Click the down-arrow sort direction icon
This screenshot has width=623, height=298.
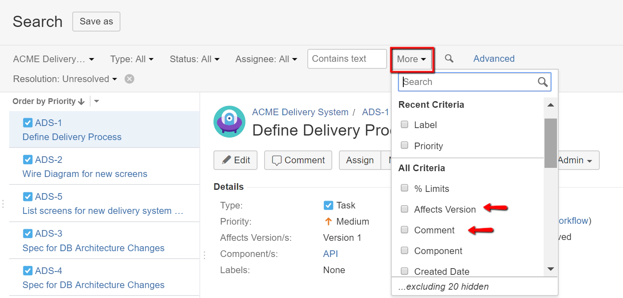pyautogui.click(x=81, y=102)
